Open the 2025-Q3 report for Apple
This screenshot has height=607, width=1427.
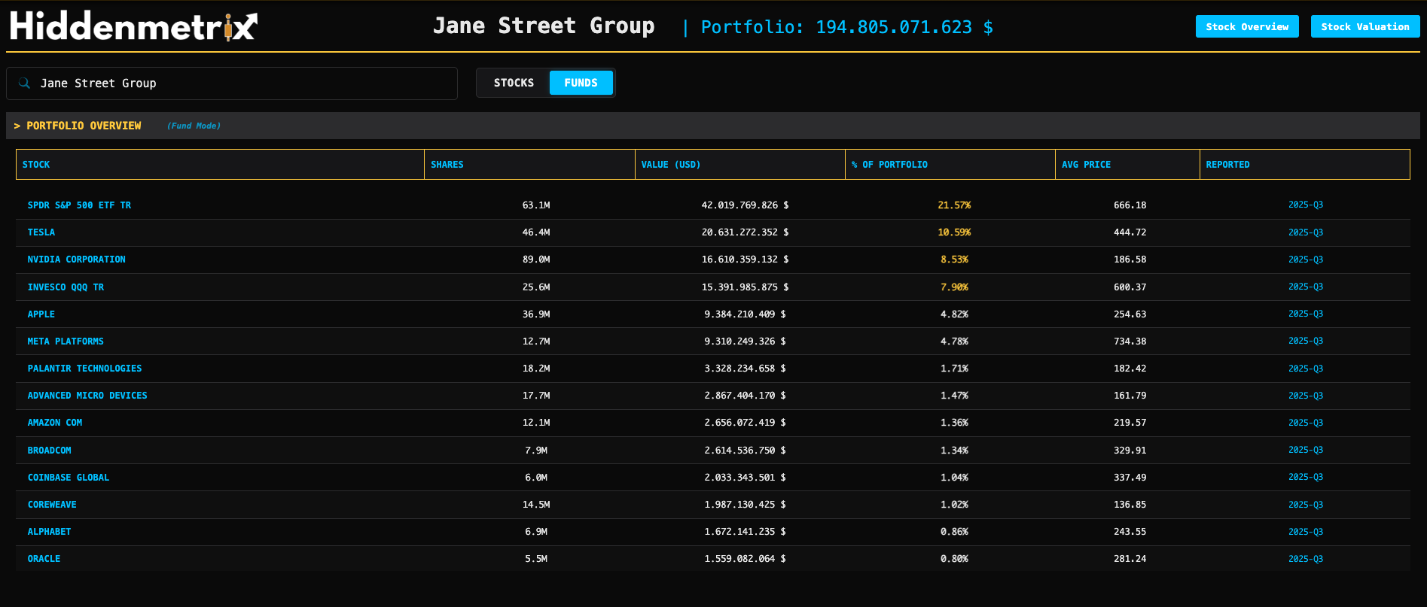click(1305, 314)
